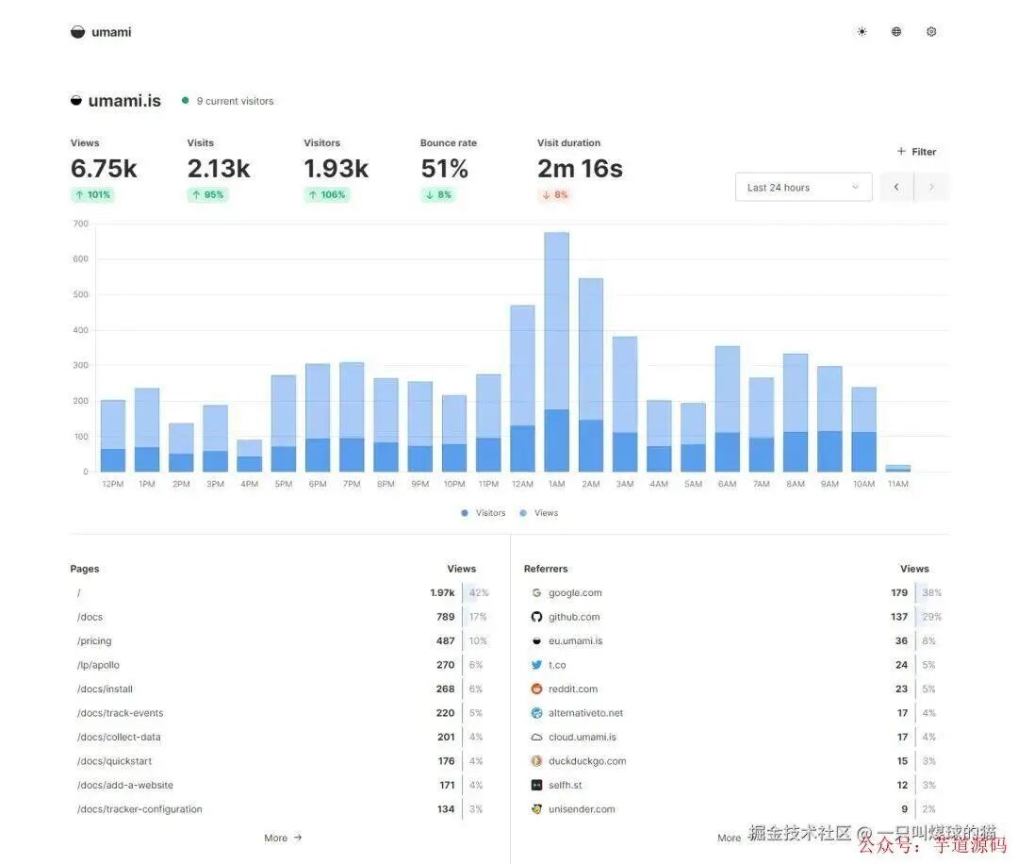This screenshot has width=1018, height=864.
Task: Select the /docs/collect-data page row
Action: click(x=280, y=737)
